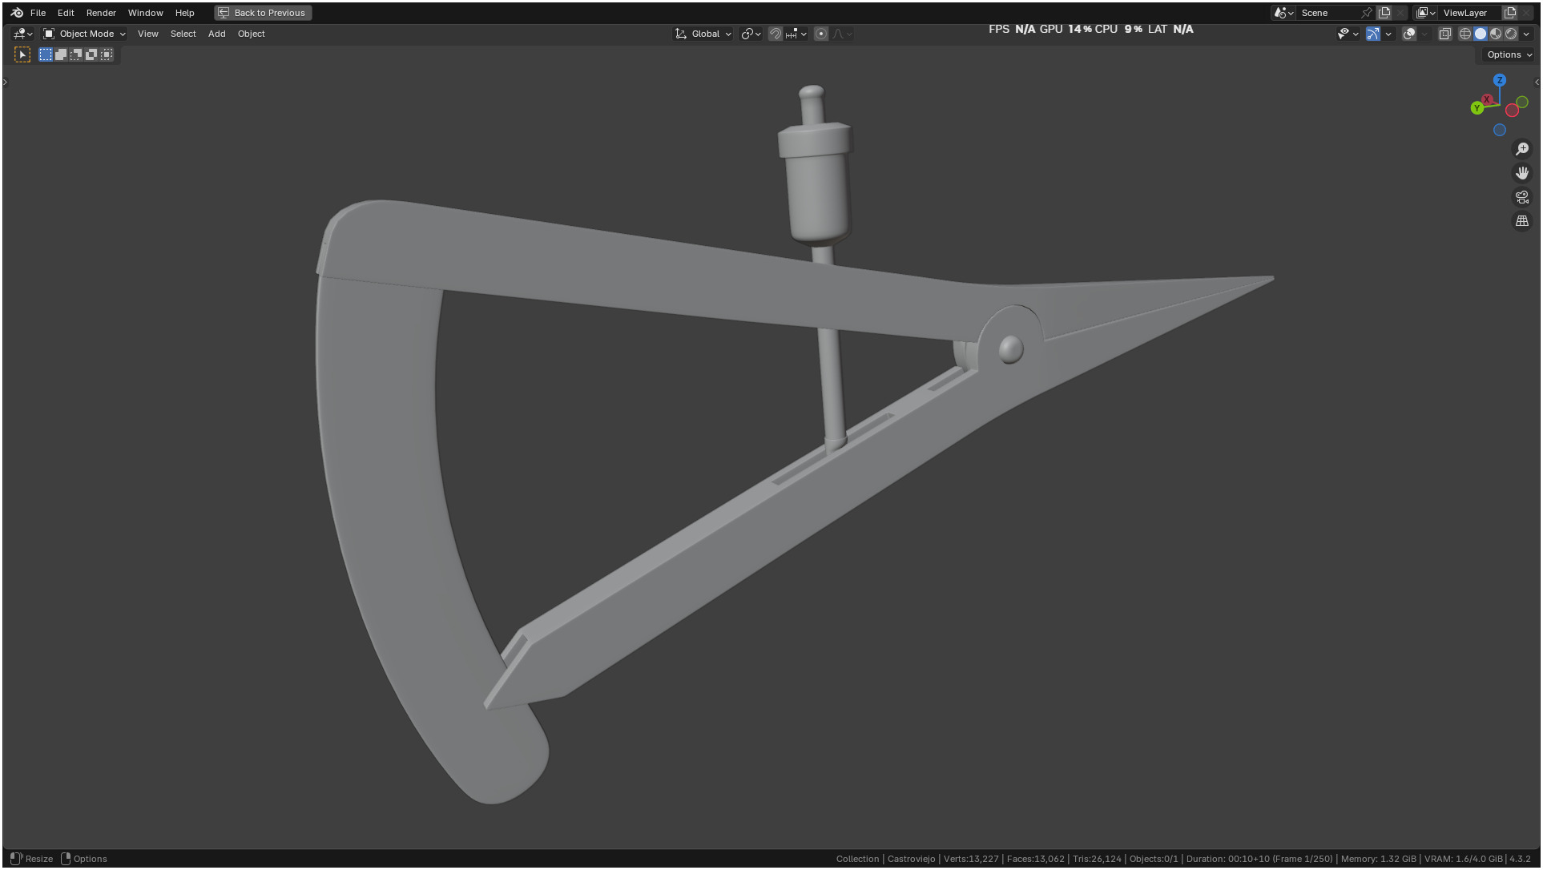Switch to material preview shading
The width and height of the screenshot is (1543, 870).
click(1496, 34)
